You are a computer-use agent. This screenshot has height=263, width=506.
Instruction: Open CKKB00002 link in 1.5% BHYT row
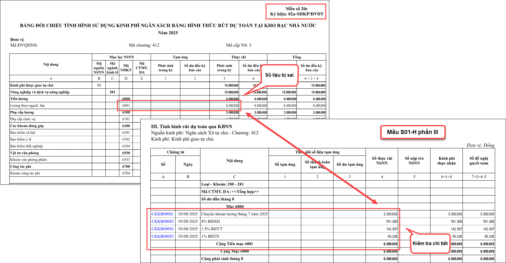[162, 229]
